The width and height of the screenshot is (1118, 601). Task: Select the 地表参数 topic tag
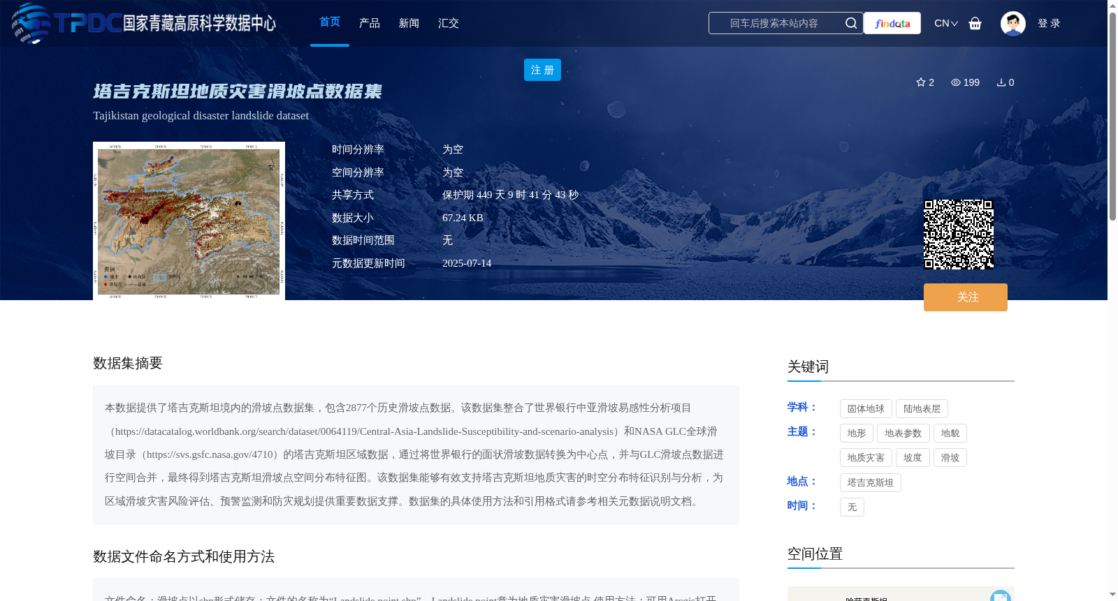[x=903, y=433]
